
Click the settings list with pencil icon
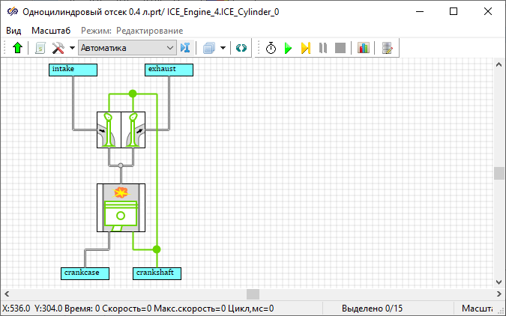[x=387, y=48]
